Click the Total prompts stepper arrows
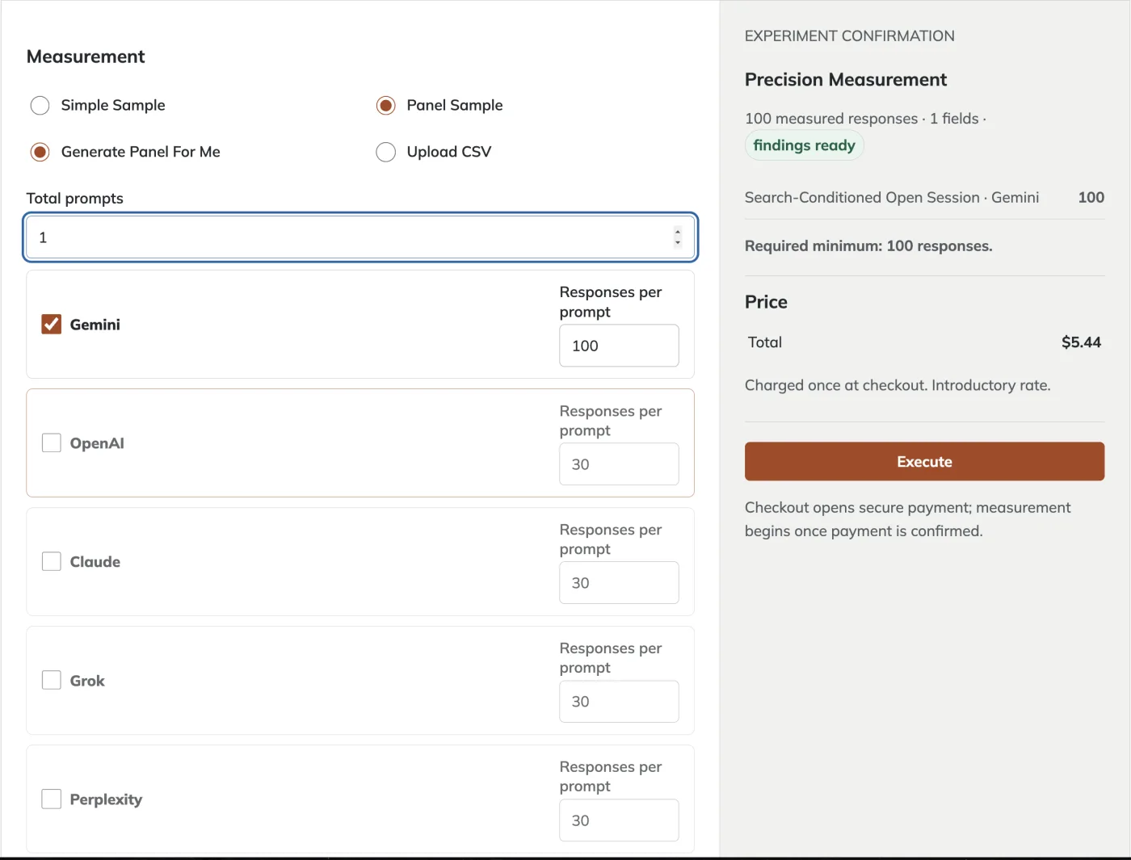 [x=678, y=237]
